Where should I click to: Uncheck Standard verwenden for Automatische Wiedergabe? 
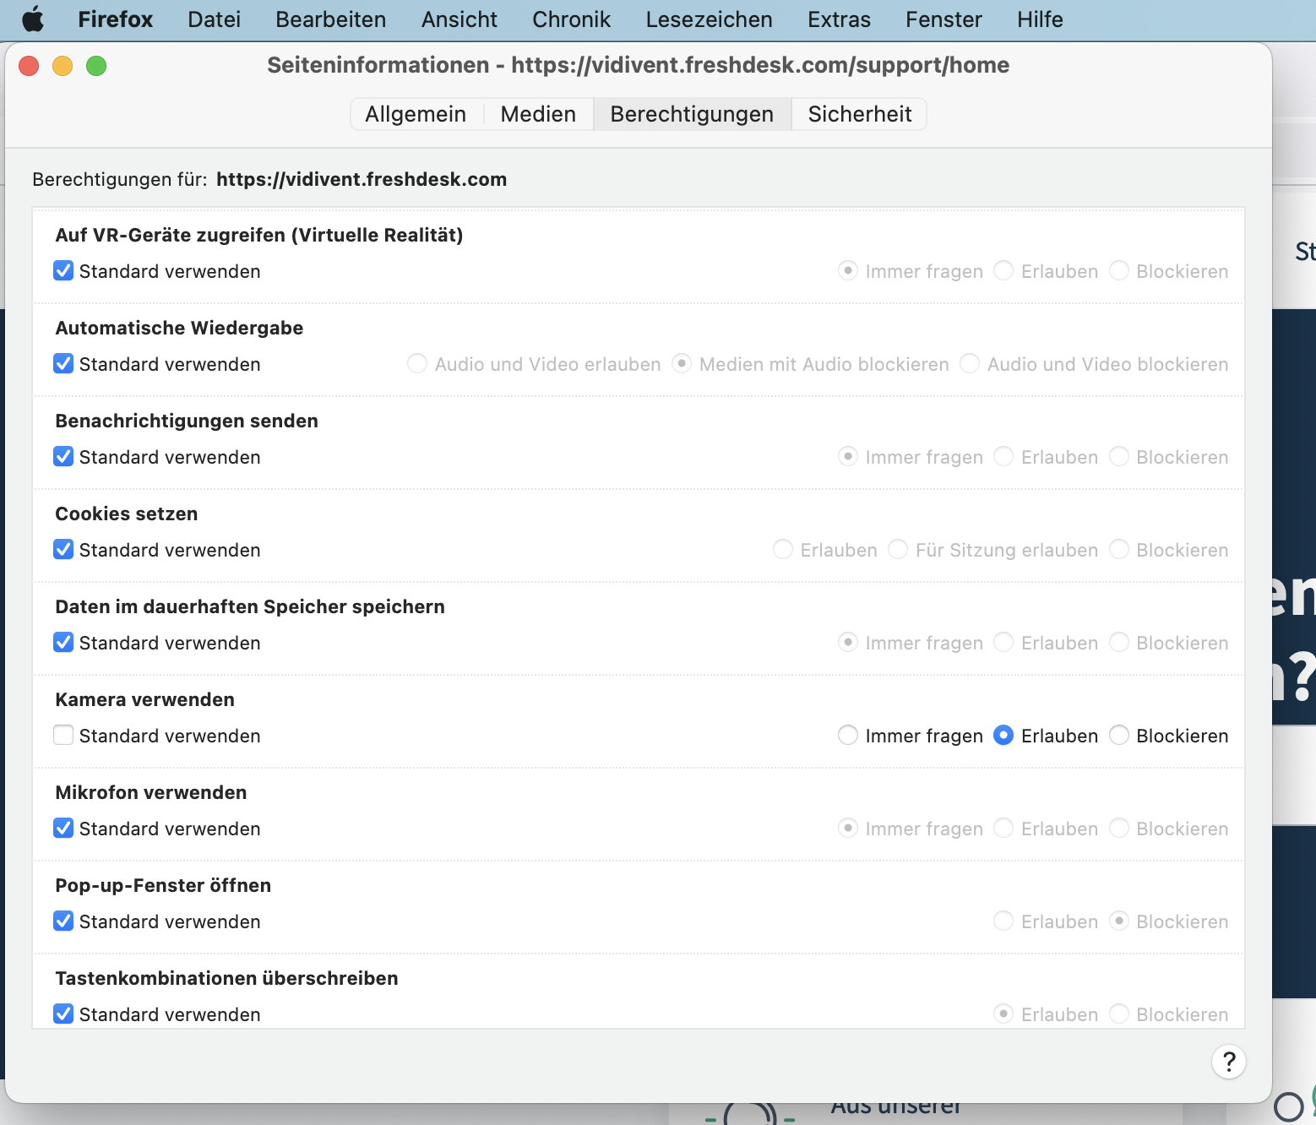point(63,363)
